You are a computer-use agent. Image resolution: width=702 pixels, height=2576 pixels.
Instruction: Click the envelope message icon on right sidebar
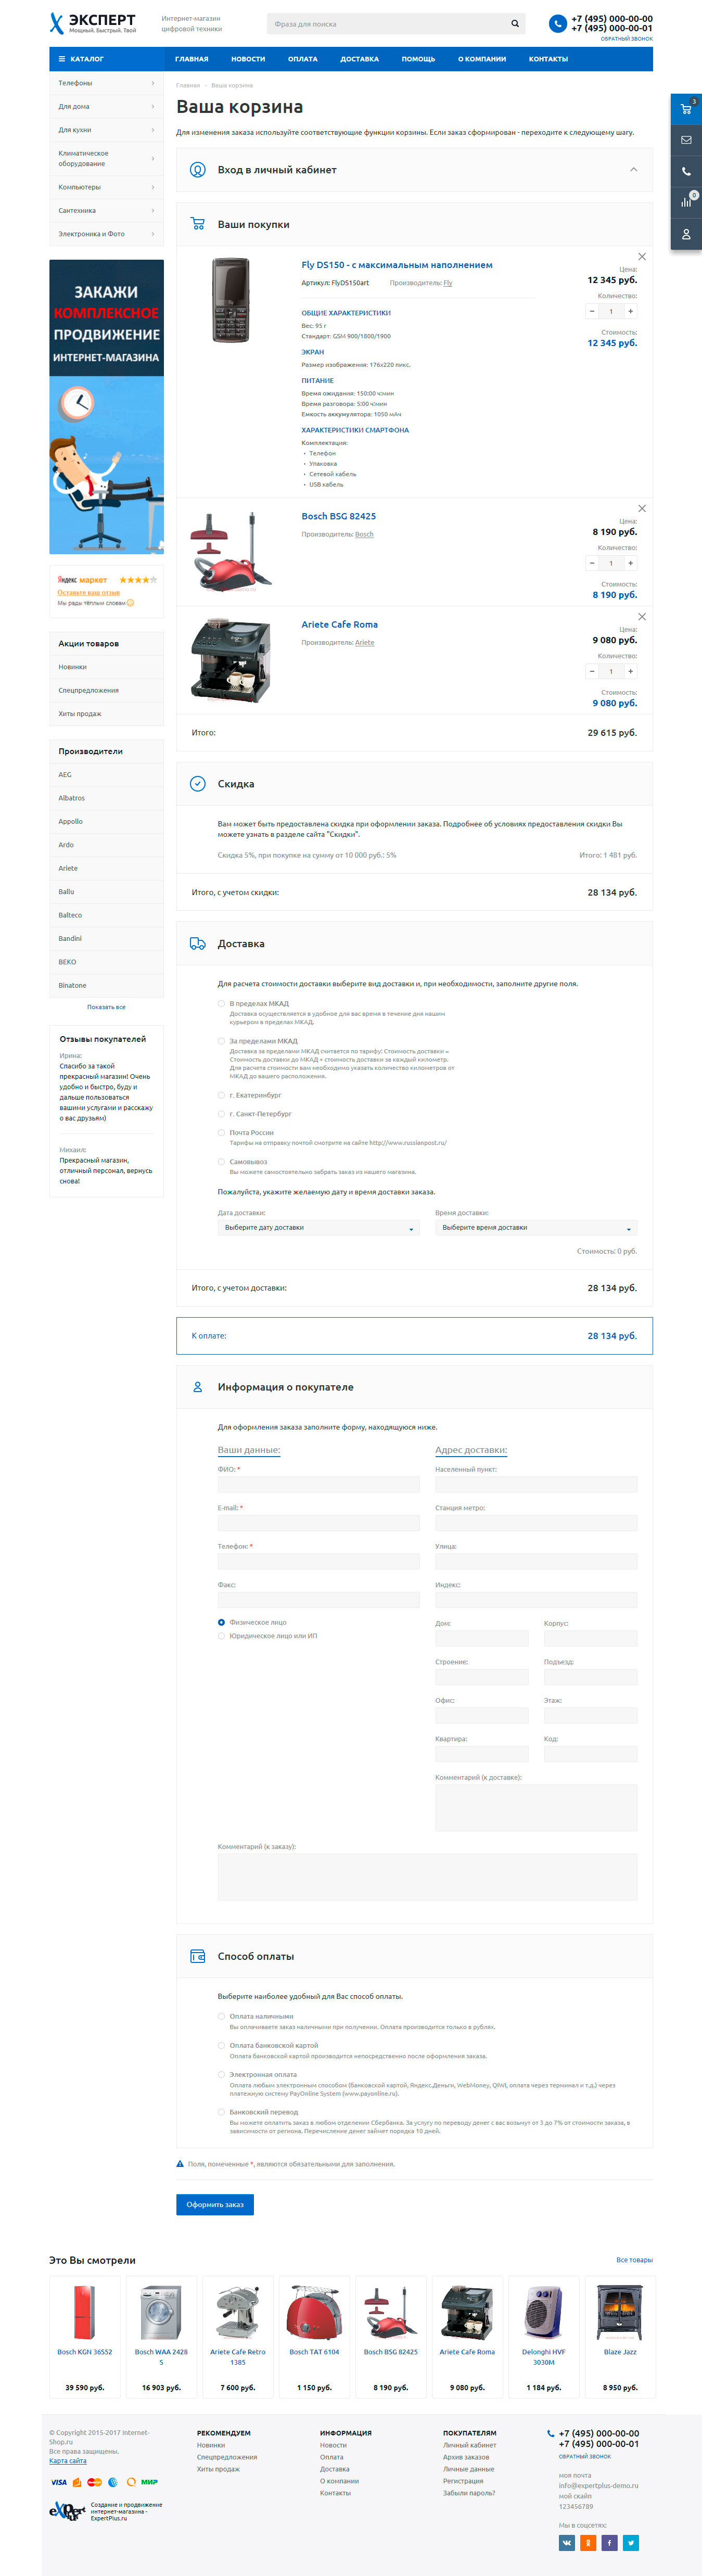pyautogui.click(x=686, y=140)
